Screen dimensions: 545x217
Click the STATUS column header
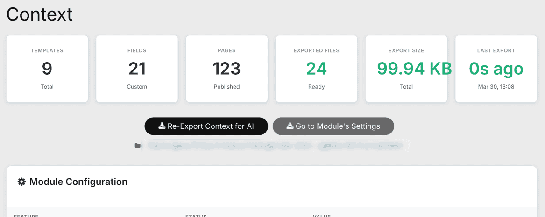tap(196, 216)
